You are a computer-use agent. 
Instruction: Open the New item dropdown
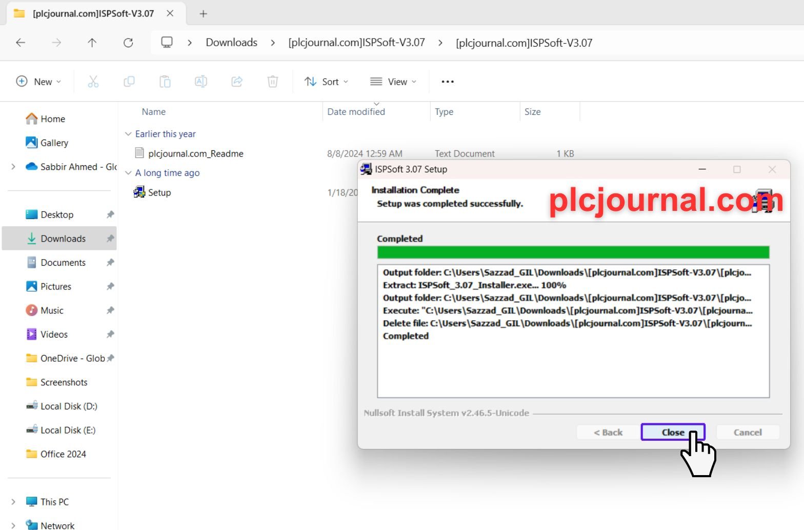[39, 82]
